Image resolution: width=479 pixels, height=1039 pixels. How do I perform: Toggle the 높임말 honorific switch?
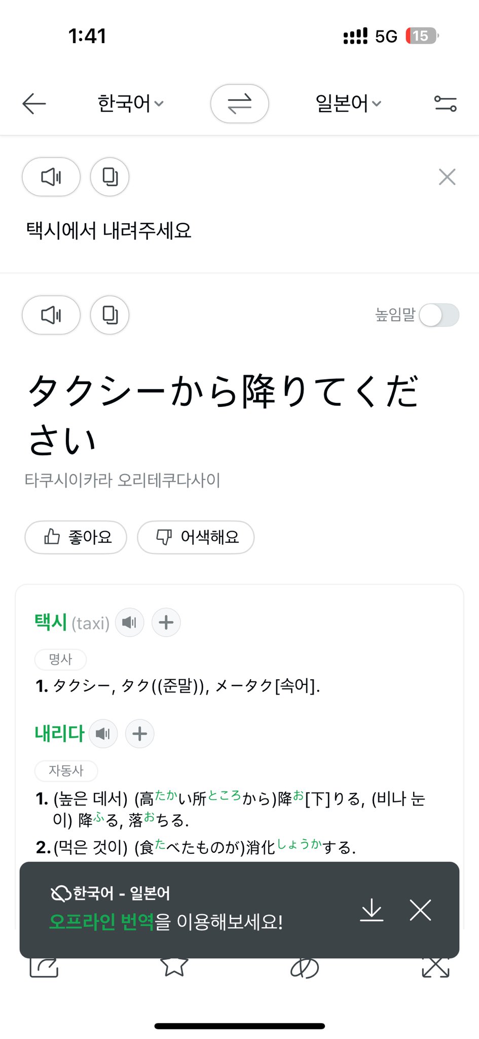(439, 316)
